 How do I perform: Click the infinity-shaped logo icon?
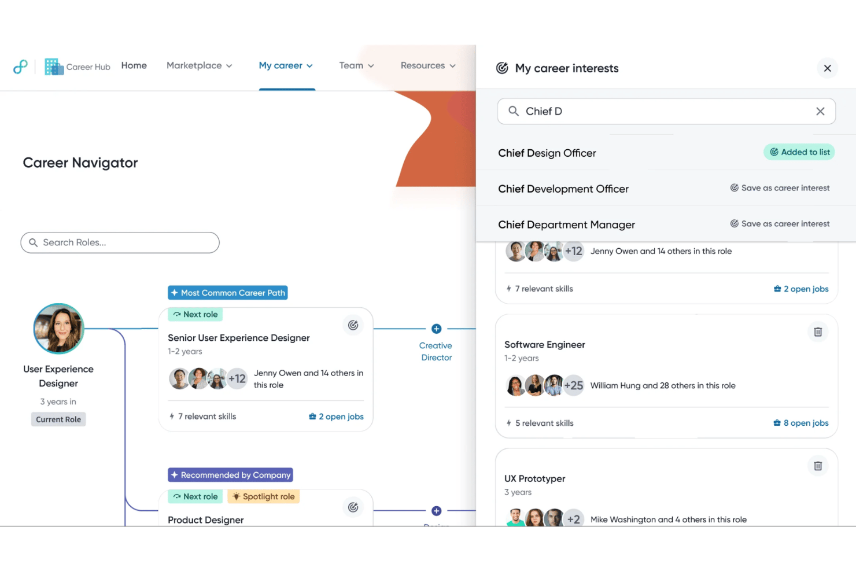[x=20, y=67]
